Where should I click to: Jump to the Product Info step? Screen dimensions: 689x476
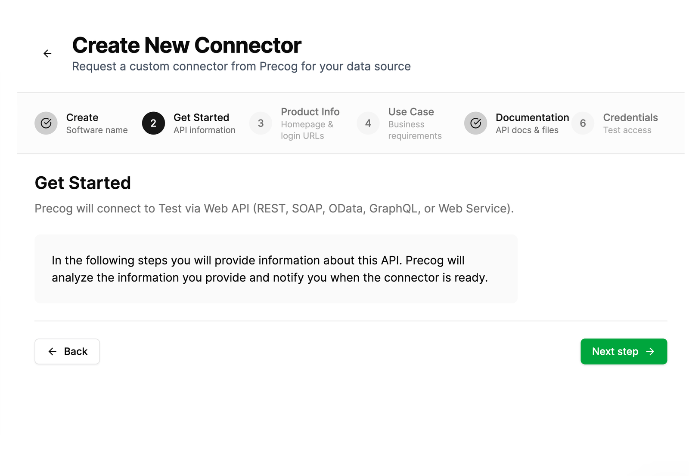pos(310,123)
